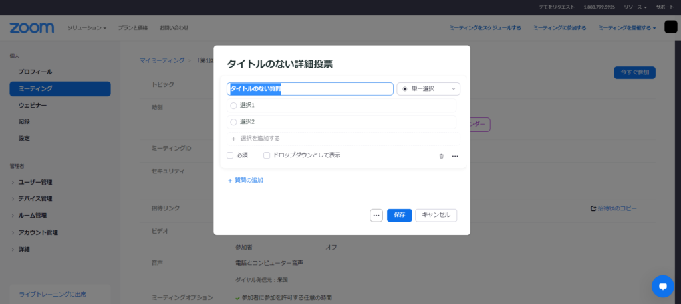This screenshot has width=681, height=304.
Task: Select the 選択1 radio button
Action: click(x=233, y=106)
